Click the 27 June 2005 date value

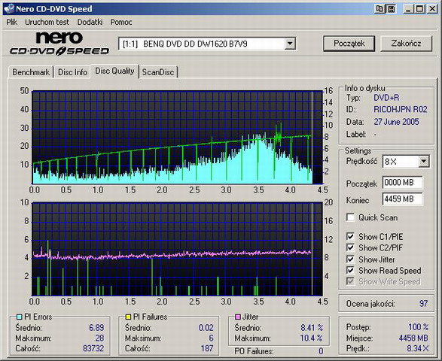(396, 122)
